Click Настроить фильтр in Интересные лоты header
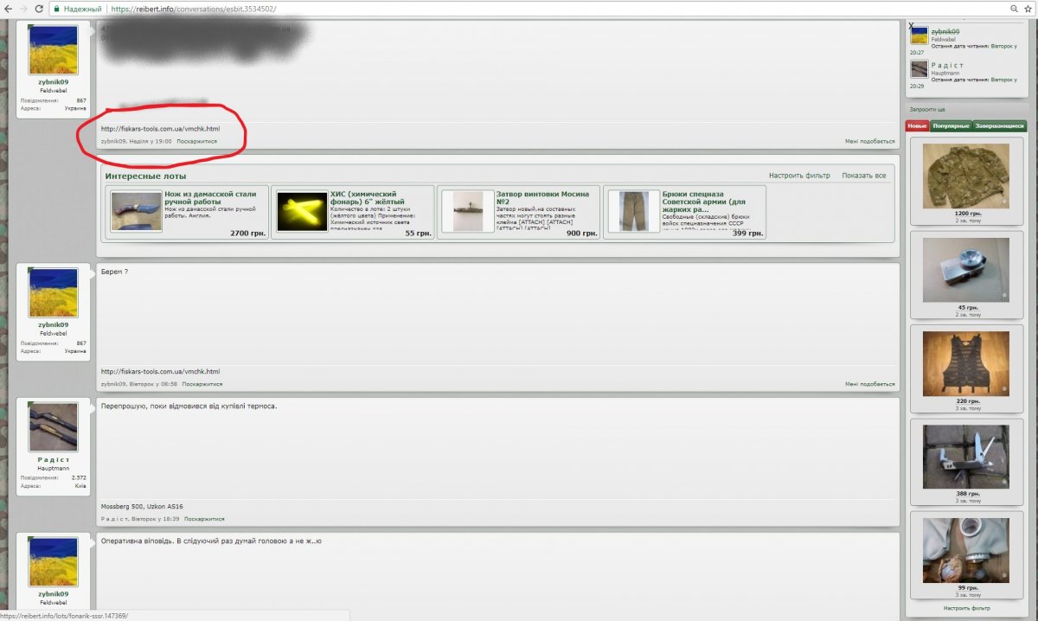1038x621 pixels. 799,176
